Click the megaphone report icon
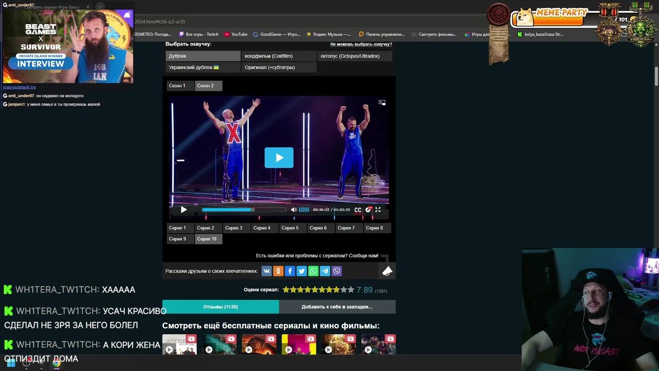Screen dimensions: 659x371 [387, 271]
